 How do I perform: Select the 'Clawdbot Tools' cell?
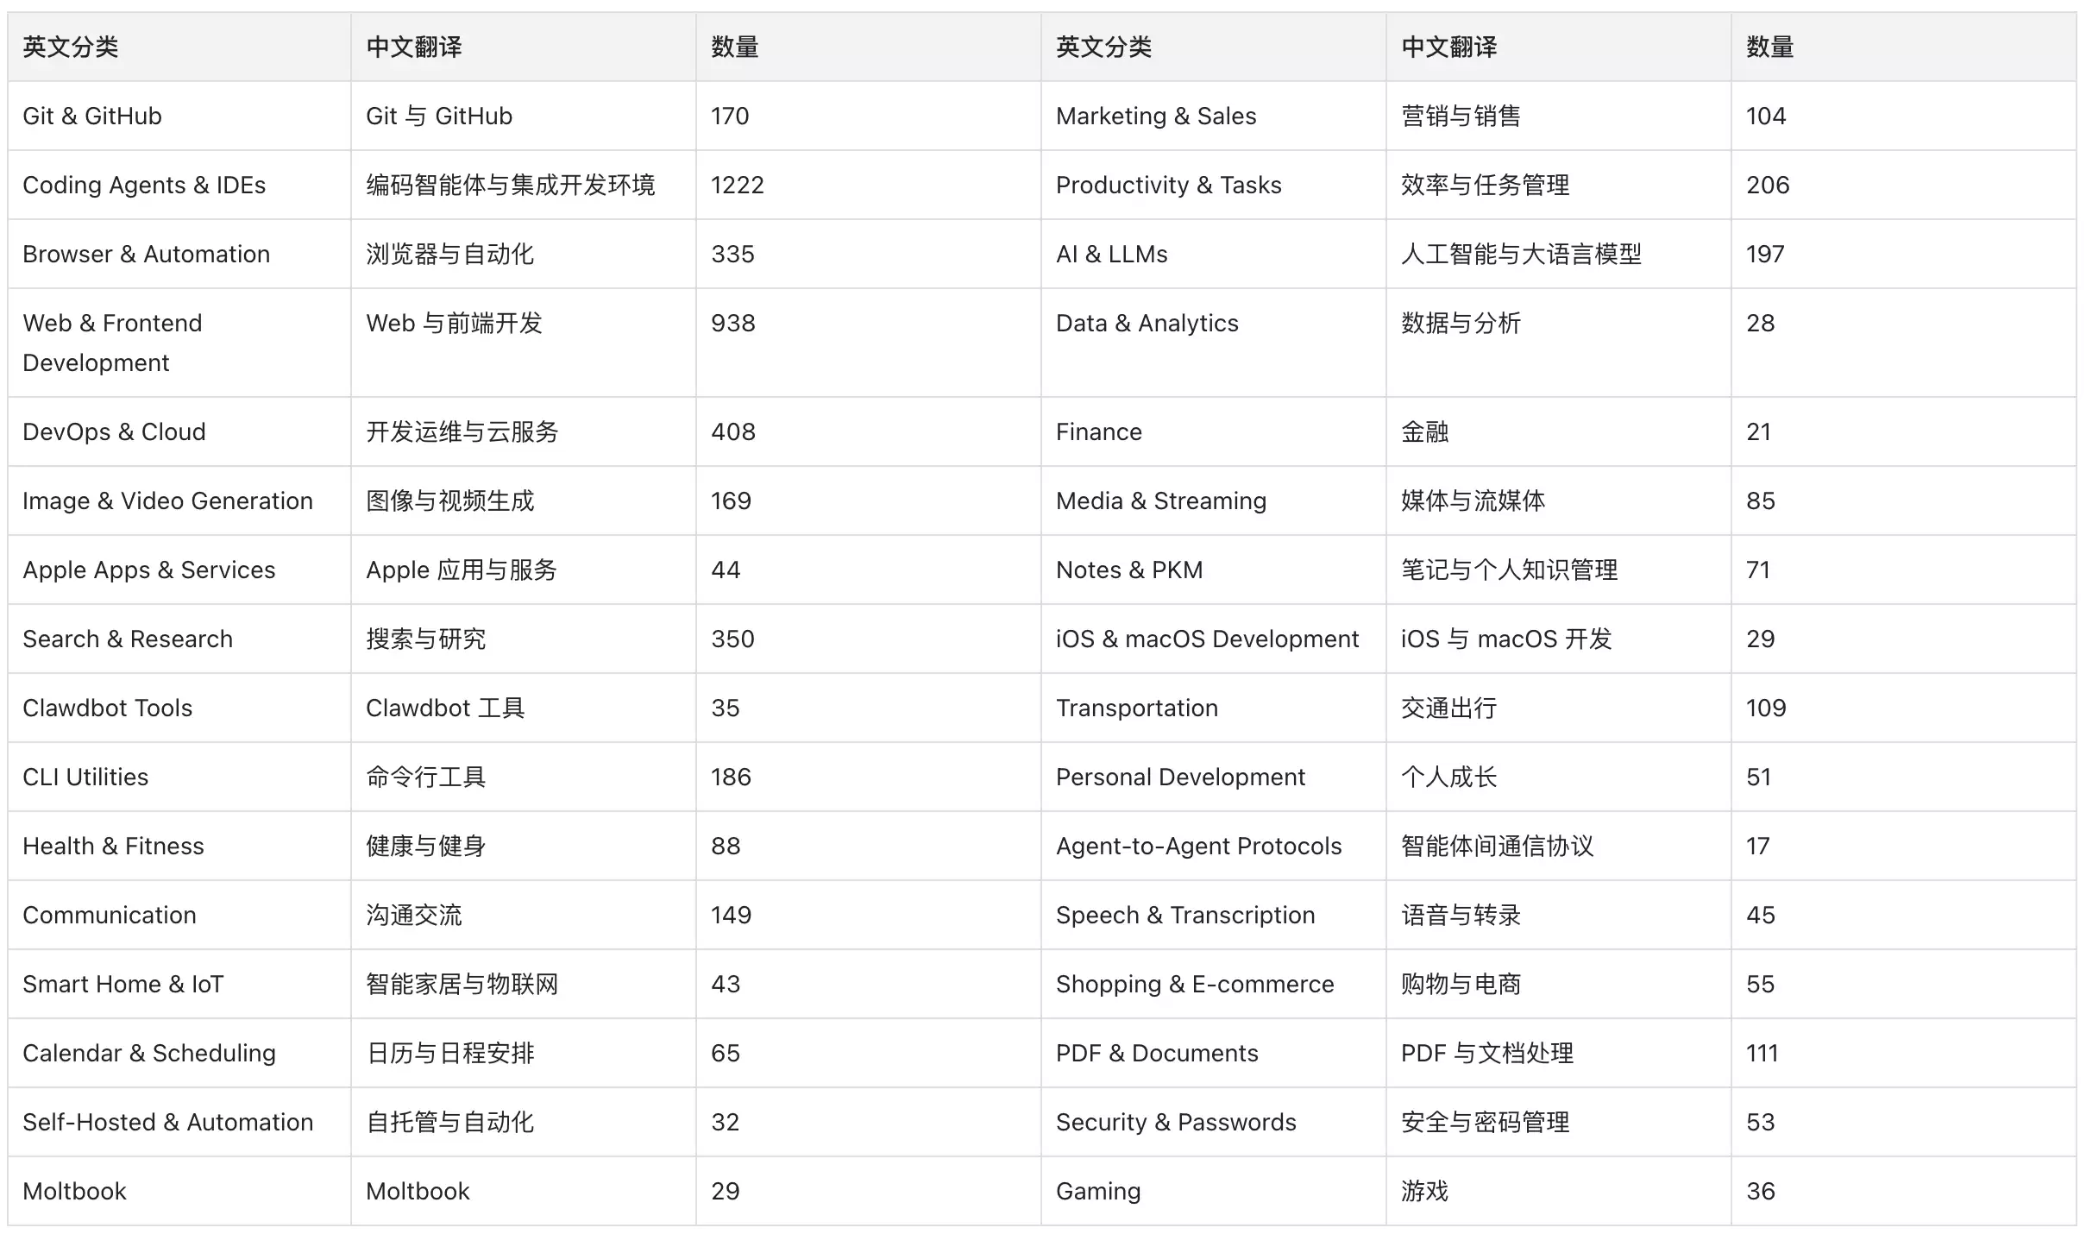(107, 708)
